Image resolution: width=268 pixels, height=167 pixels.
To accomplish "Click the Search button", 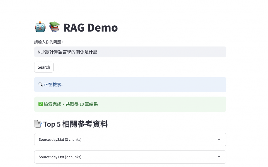I will [44, 67].
